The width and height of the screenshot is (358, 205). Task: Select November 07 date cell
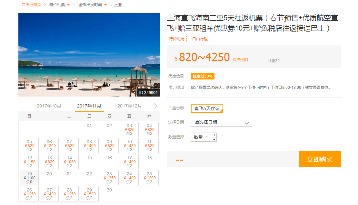pyautogui.click(x=69, y=145)
